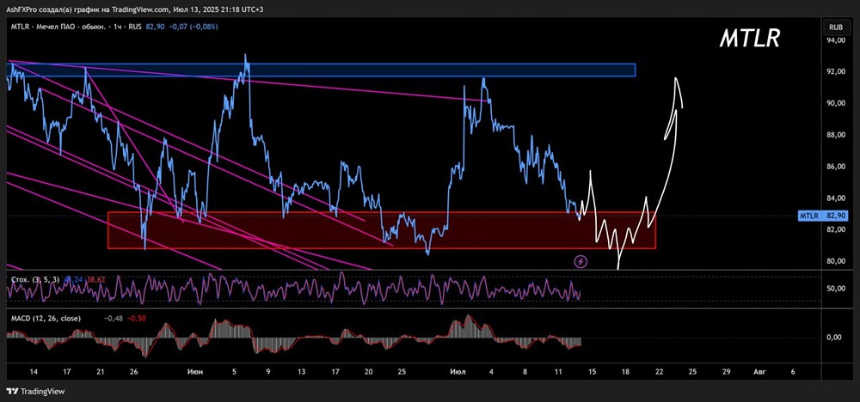Select the MTLR 82,90 price label
The image size is (860, 402).
(x=824, y=216)
